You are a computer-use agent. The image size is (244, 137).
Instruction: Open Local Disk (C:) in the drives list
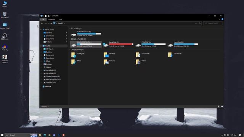point(118,44)
